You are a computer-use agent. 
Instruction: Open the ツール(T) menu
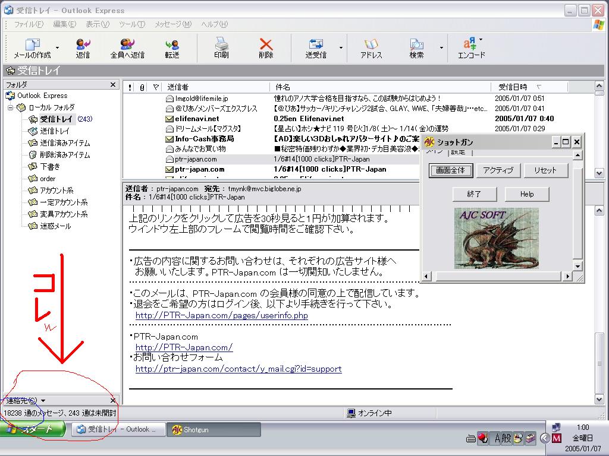pyautogui.click(x=132, y=24)
